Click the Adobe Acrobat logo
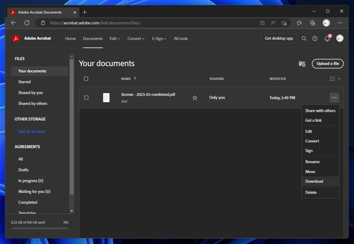The width and height of the screenshot is (354, 244). pos(16,38)
